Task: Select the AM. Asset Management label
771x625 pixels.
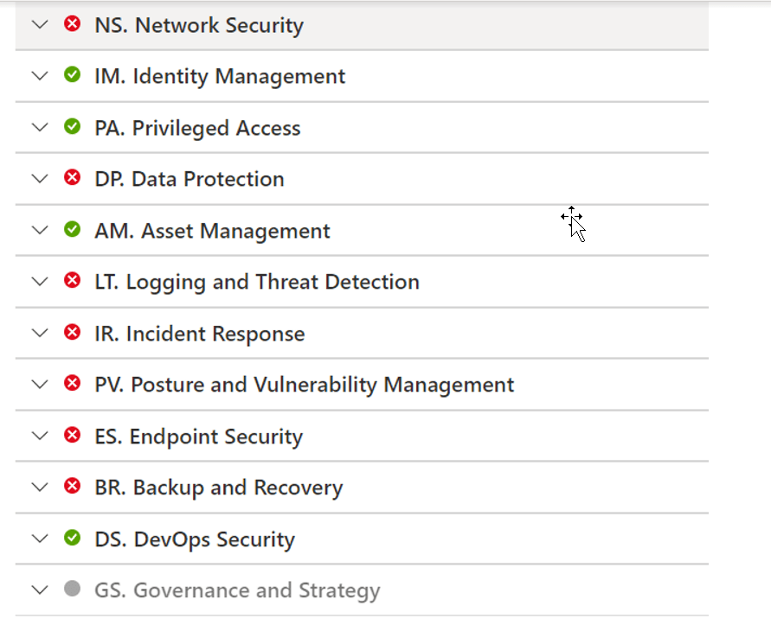Action: tap(212, 231)
